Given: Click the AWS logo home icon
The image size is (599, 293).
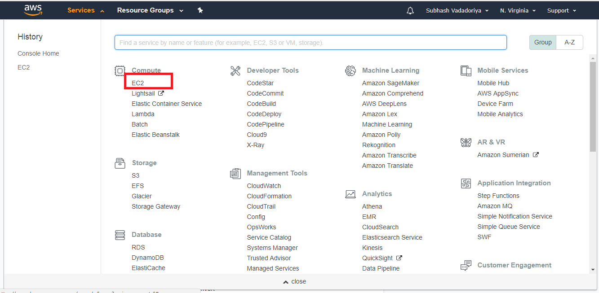Looking at the screenshot, I should coord(33,10).
